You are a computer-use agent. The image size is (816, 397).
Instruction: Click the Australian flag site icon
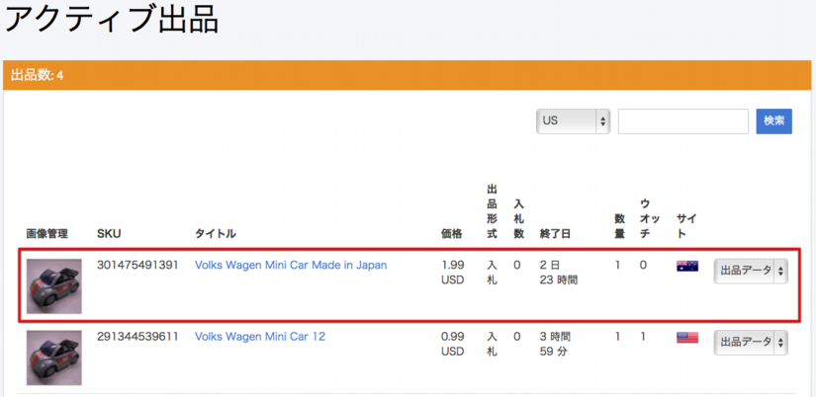(687, 266)
